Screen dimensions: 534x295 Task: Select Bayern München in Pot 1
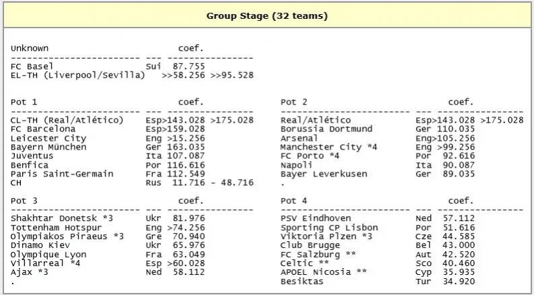pos(48,147)
